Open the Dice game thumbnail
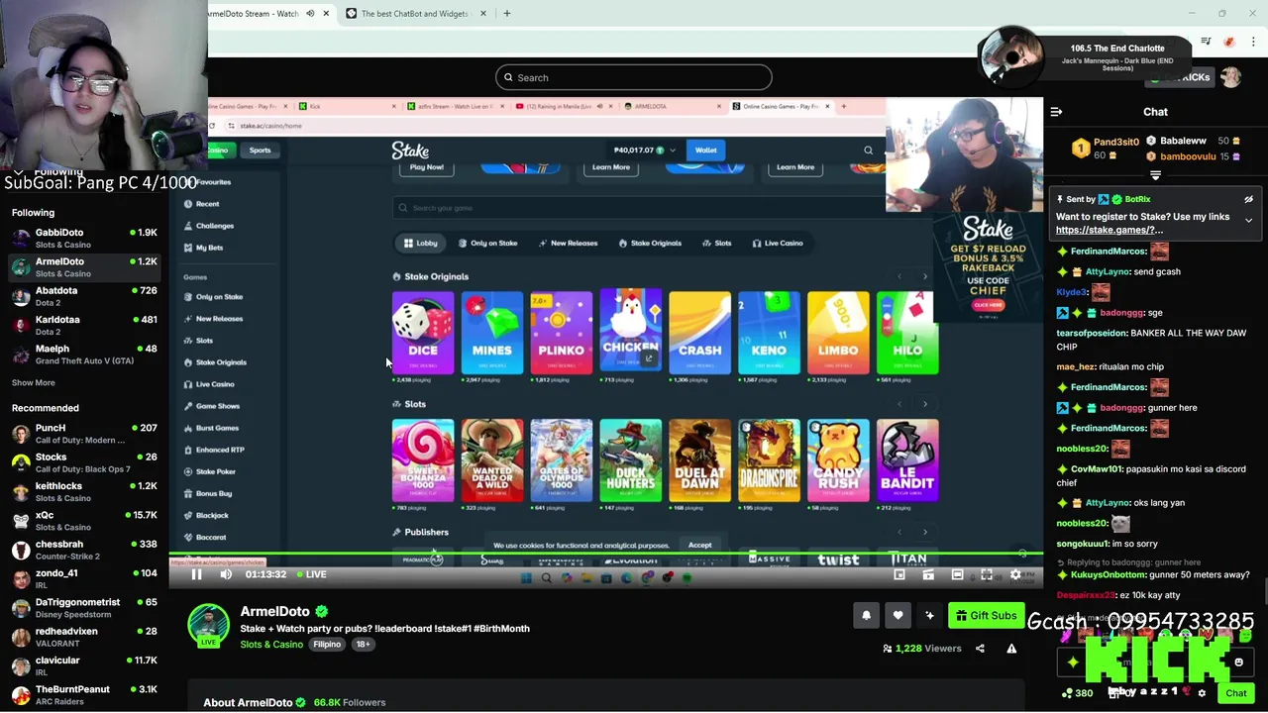The image size is (1268, 713). tap(423, 333)
